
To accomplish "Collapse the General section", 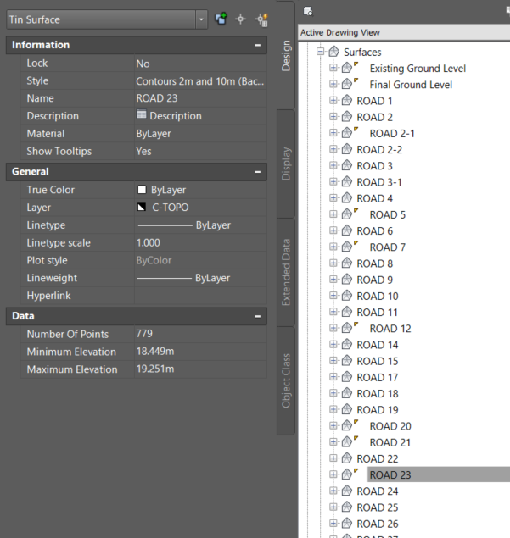I will click(x=257, y=171).
